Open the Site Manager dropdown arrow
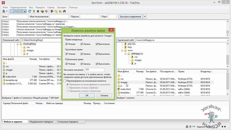Image resolution: width=231 pixels, height=130 pixels. pos(7,11)
